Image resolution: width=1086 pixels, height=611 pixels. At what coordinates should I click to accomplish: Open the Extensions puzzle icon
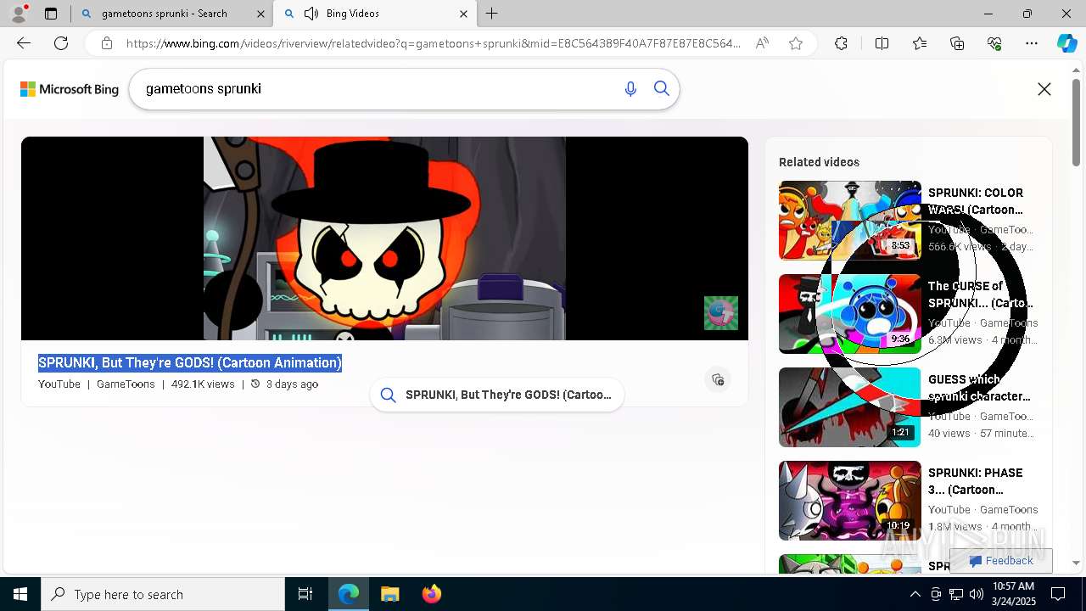(841, 43)
